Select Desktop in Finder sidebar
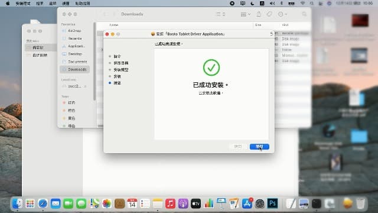378x213 pixels. pos(74,54)
